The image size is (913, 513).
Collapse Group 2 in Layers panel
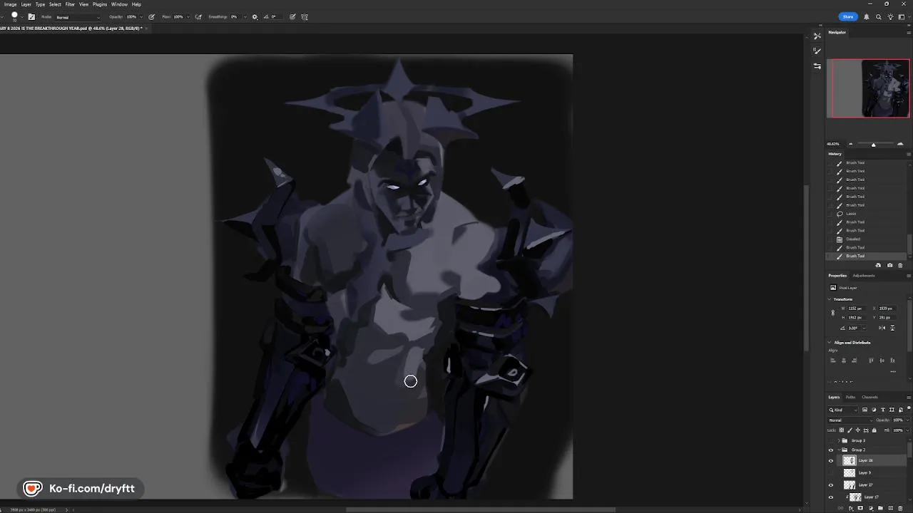[x=839, y=450]
